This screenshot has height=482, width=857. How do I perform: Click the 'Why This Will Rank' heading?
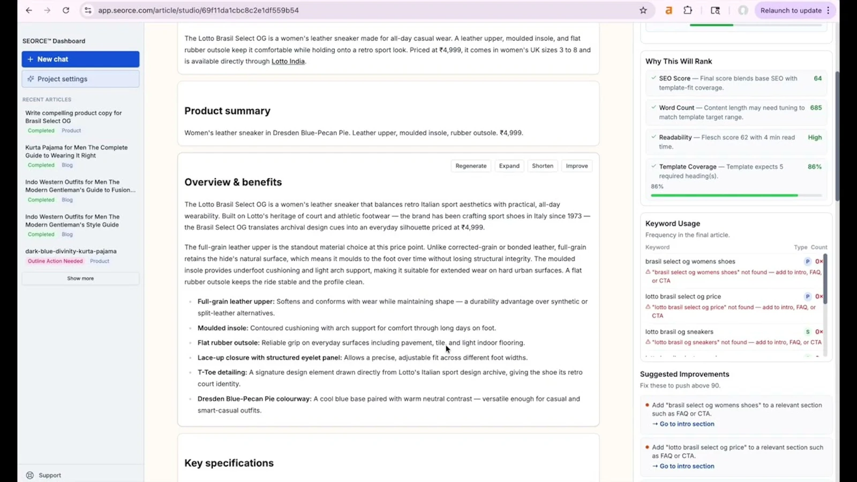[x=679, y=61]
